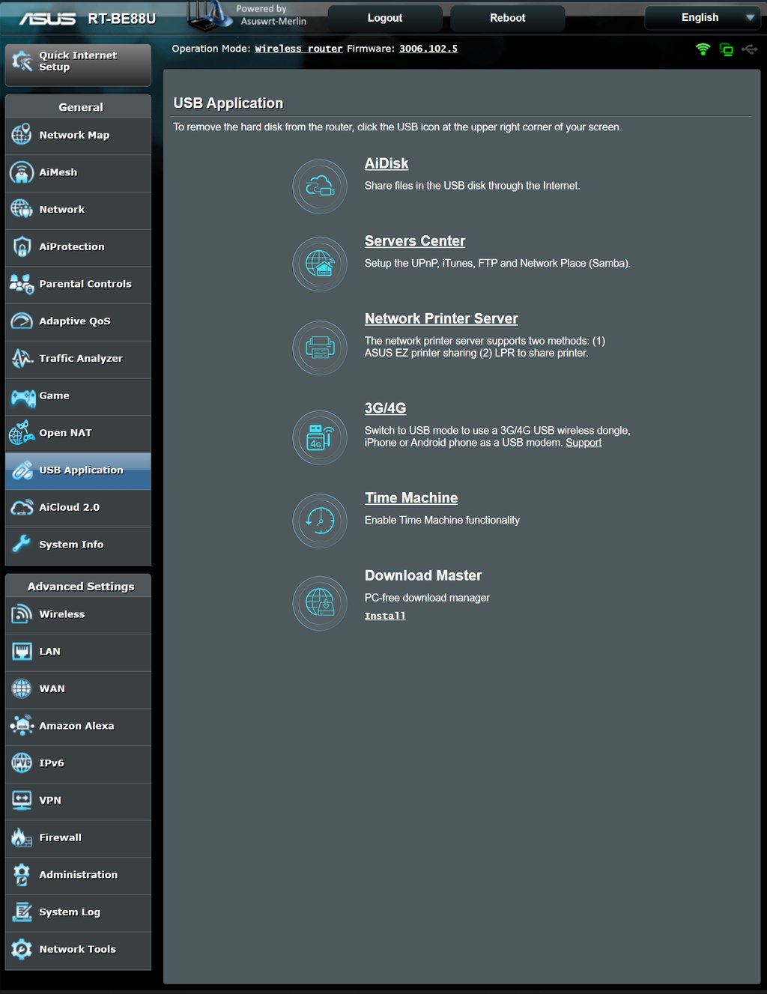This screenshot has height=994, width=767.
Task: Go to Network sidebar section
Action: tap(78, 210)
